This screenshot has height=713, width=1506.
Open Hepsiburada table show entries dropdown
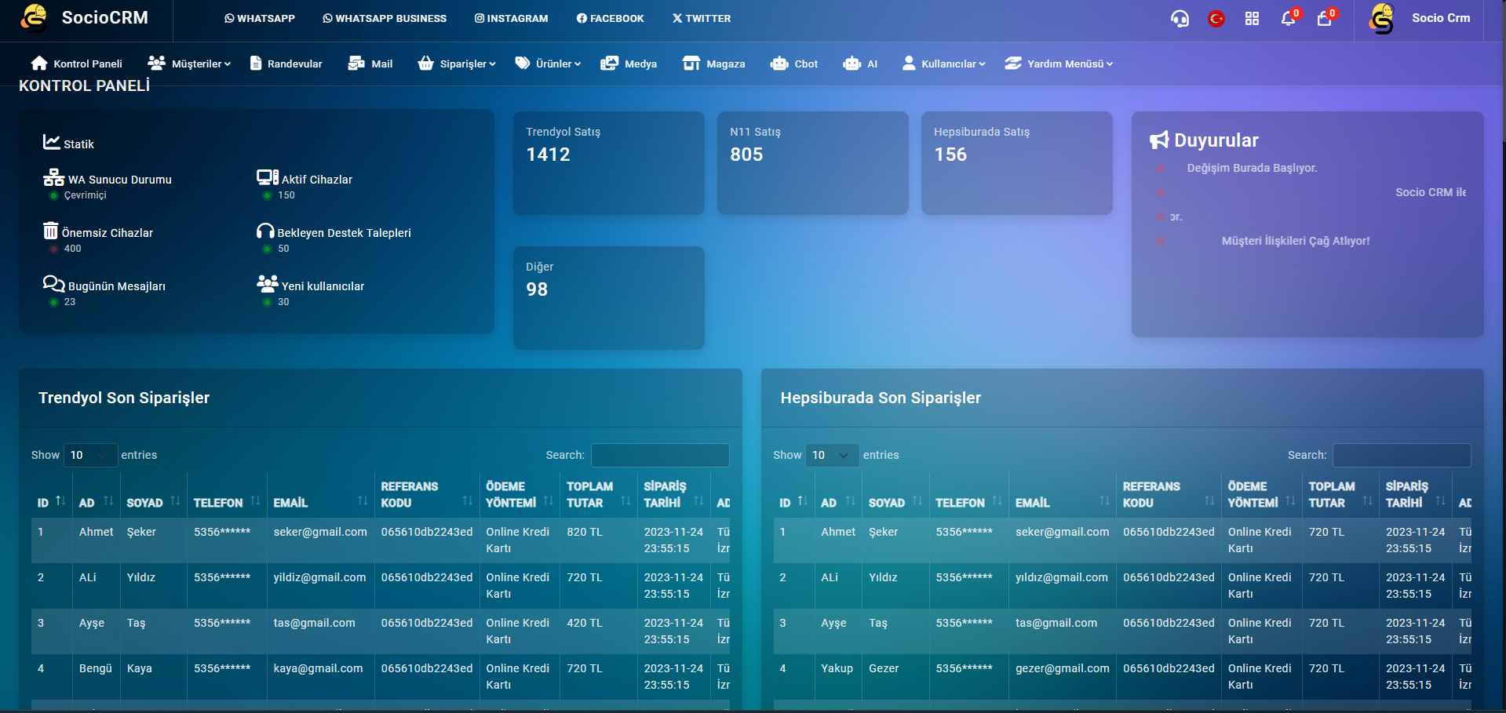[833, 455]
